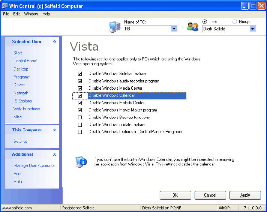Image resolution: width=267 pixels, height=212 pixels.
Task: Open This Computer Settings
Action: pos(20,141)
